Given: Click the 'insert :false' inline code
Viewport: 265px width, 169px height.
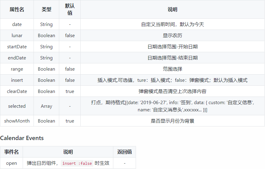Looking at the screenshot, I should [77, 163].
